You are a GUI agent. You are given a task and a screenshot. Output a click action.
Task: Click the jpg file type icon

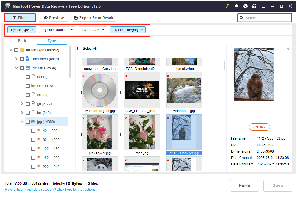33,122
